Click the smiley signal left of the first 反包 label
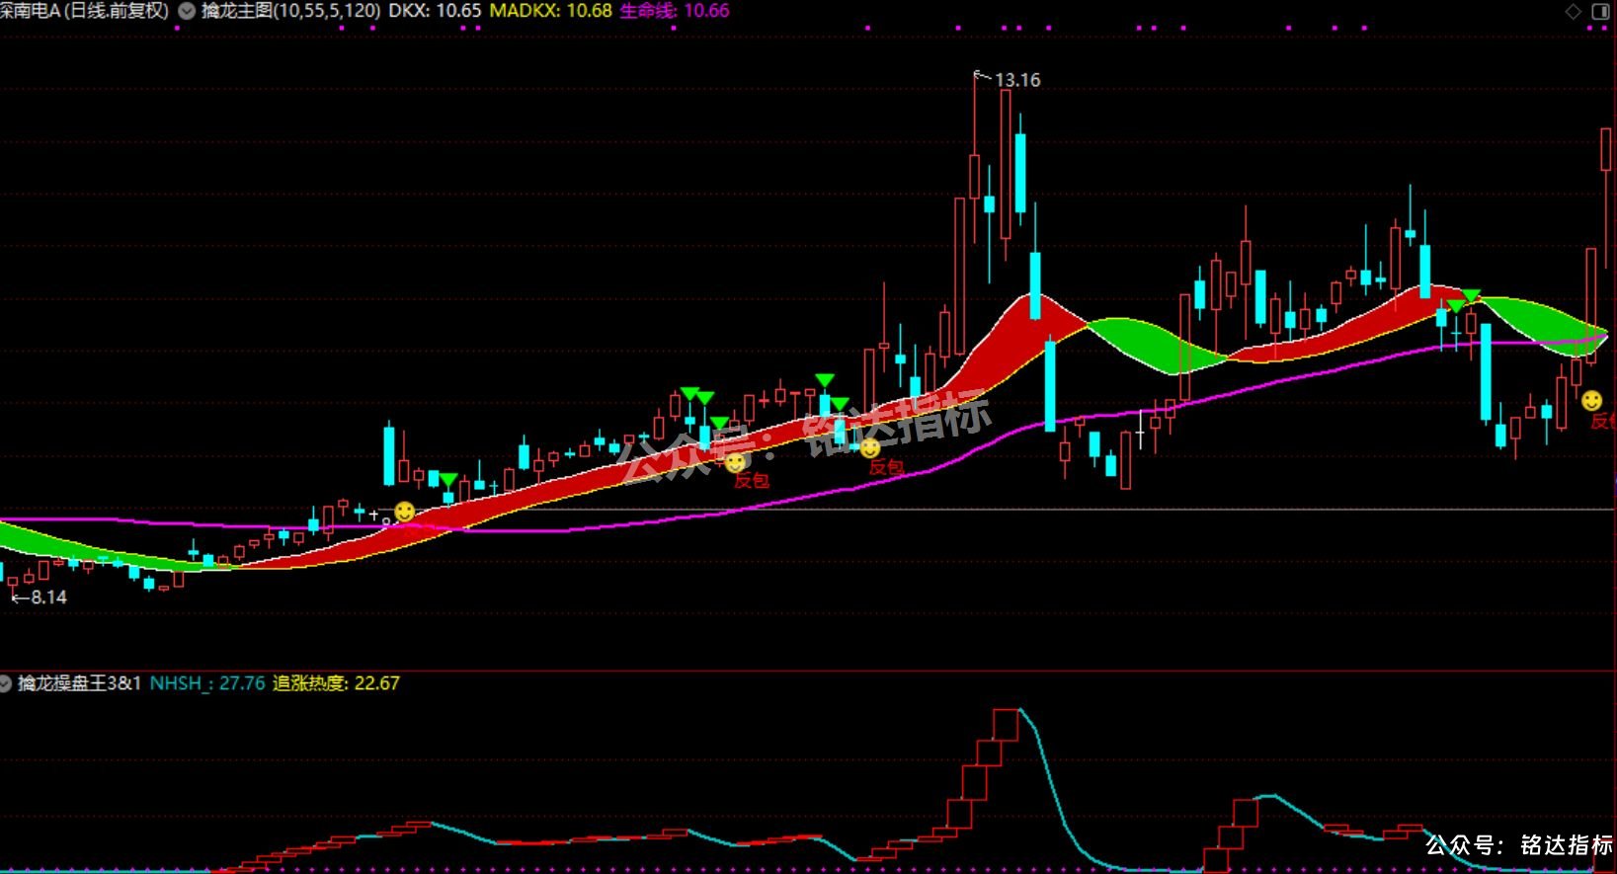The width and height of the screenshot is (1617, 874). 735,462
